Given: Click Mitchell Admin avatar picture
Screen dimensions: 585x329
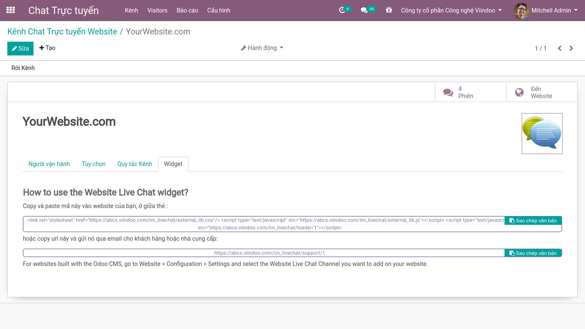Looking at the screenshot, I should [521, 11].
